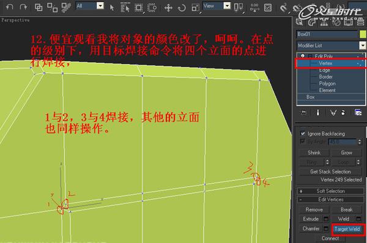Select the Bind to Space Warp tool

[x=66, y=7]
